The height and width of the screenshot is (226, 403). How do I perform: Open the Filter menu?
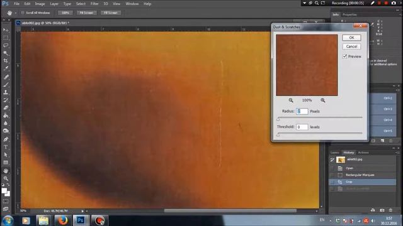[94, 4]
